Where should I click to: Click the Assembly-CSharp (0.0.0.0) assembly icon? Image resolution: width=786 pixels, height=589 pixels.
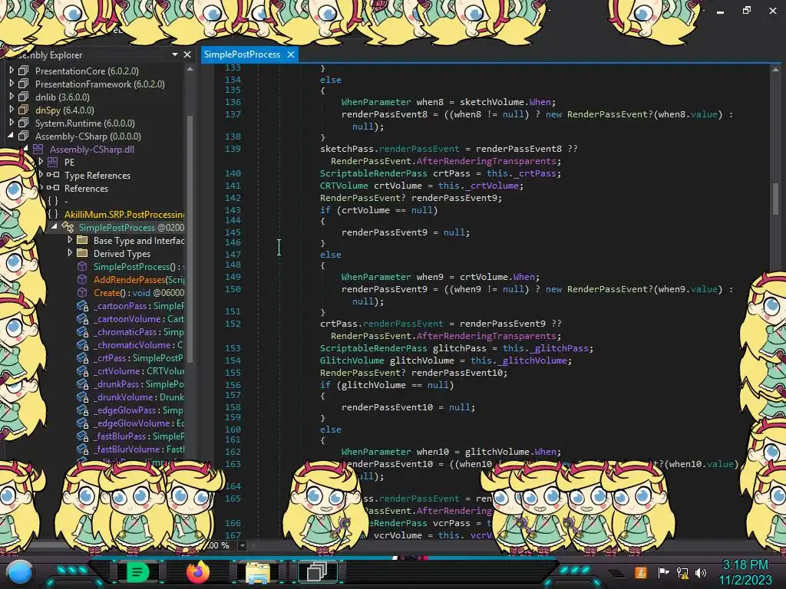[x=24, y=136]
